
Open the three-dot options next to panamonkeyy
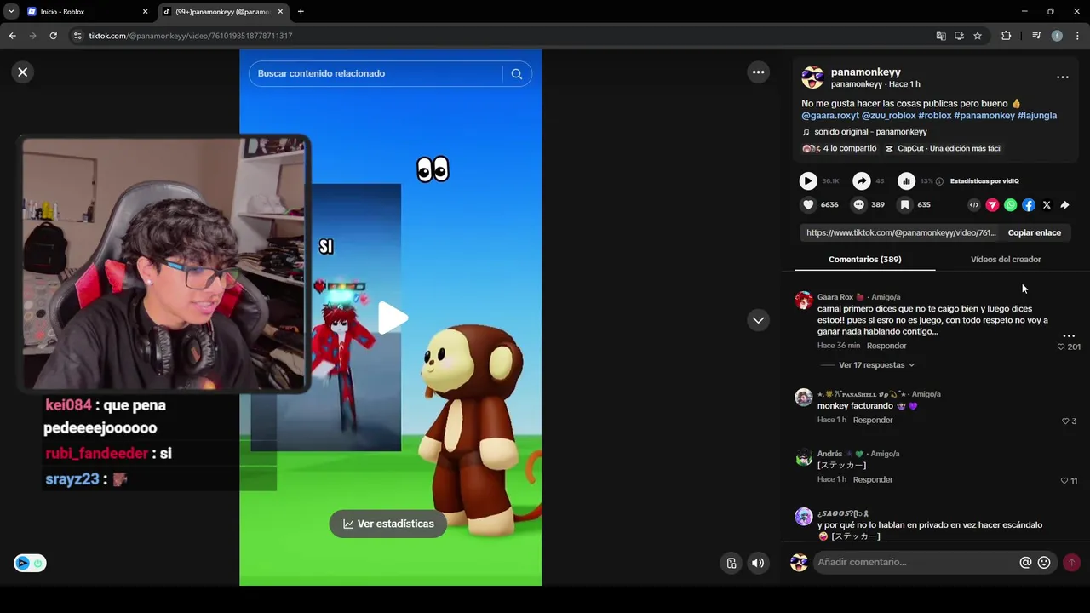pyautogui.click(x=1062, y=77)
